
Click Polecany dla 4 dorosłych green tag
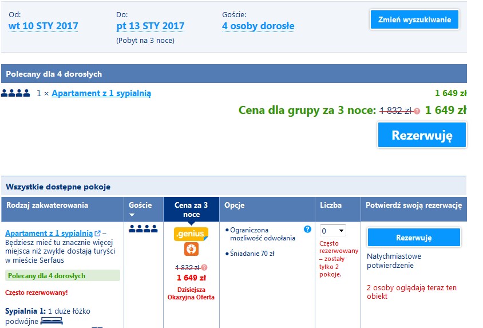pyautogui.click(x=62, y=276)
